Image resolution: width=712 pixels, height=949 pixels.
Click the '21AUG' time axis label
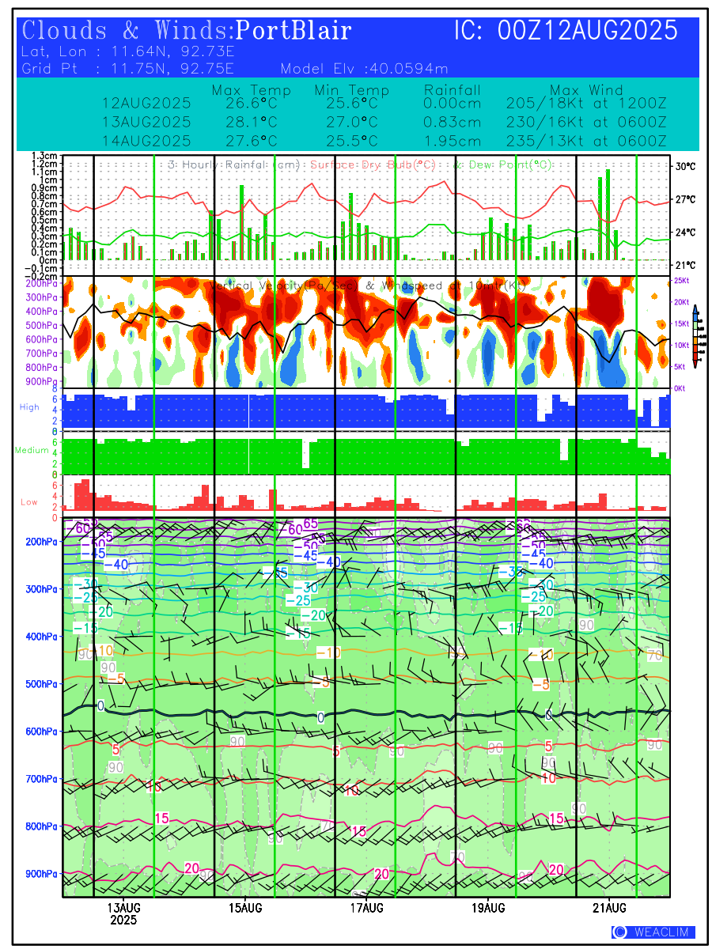(x=609, y=907)
